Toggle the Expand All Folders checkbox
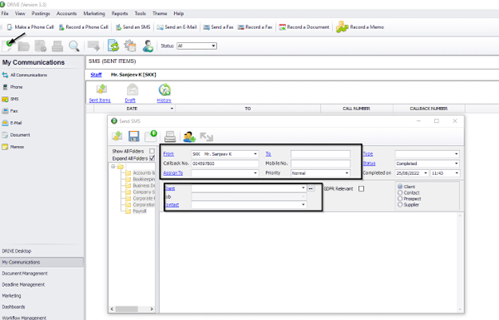Viewport: 499px width, 320px height. (x=153, y=158)
